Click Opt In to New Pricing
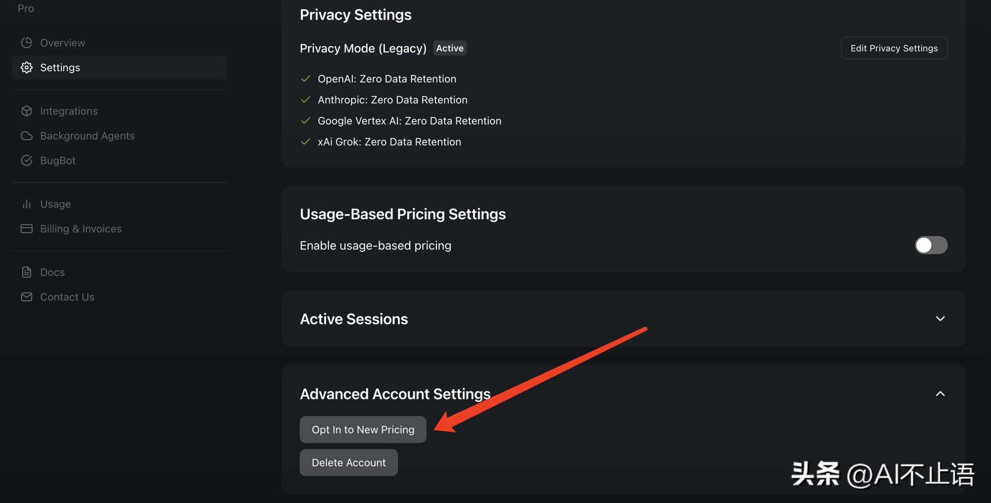 pyautogui.click(x=363, y=429)
